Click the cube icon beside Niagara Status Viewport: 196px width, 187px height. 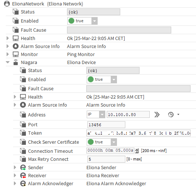[23, 70]
